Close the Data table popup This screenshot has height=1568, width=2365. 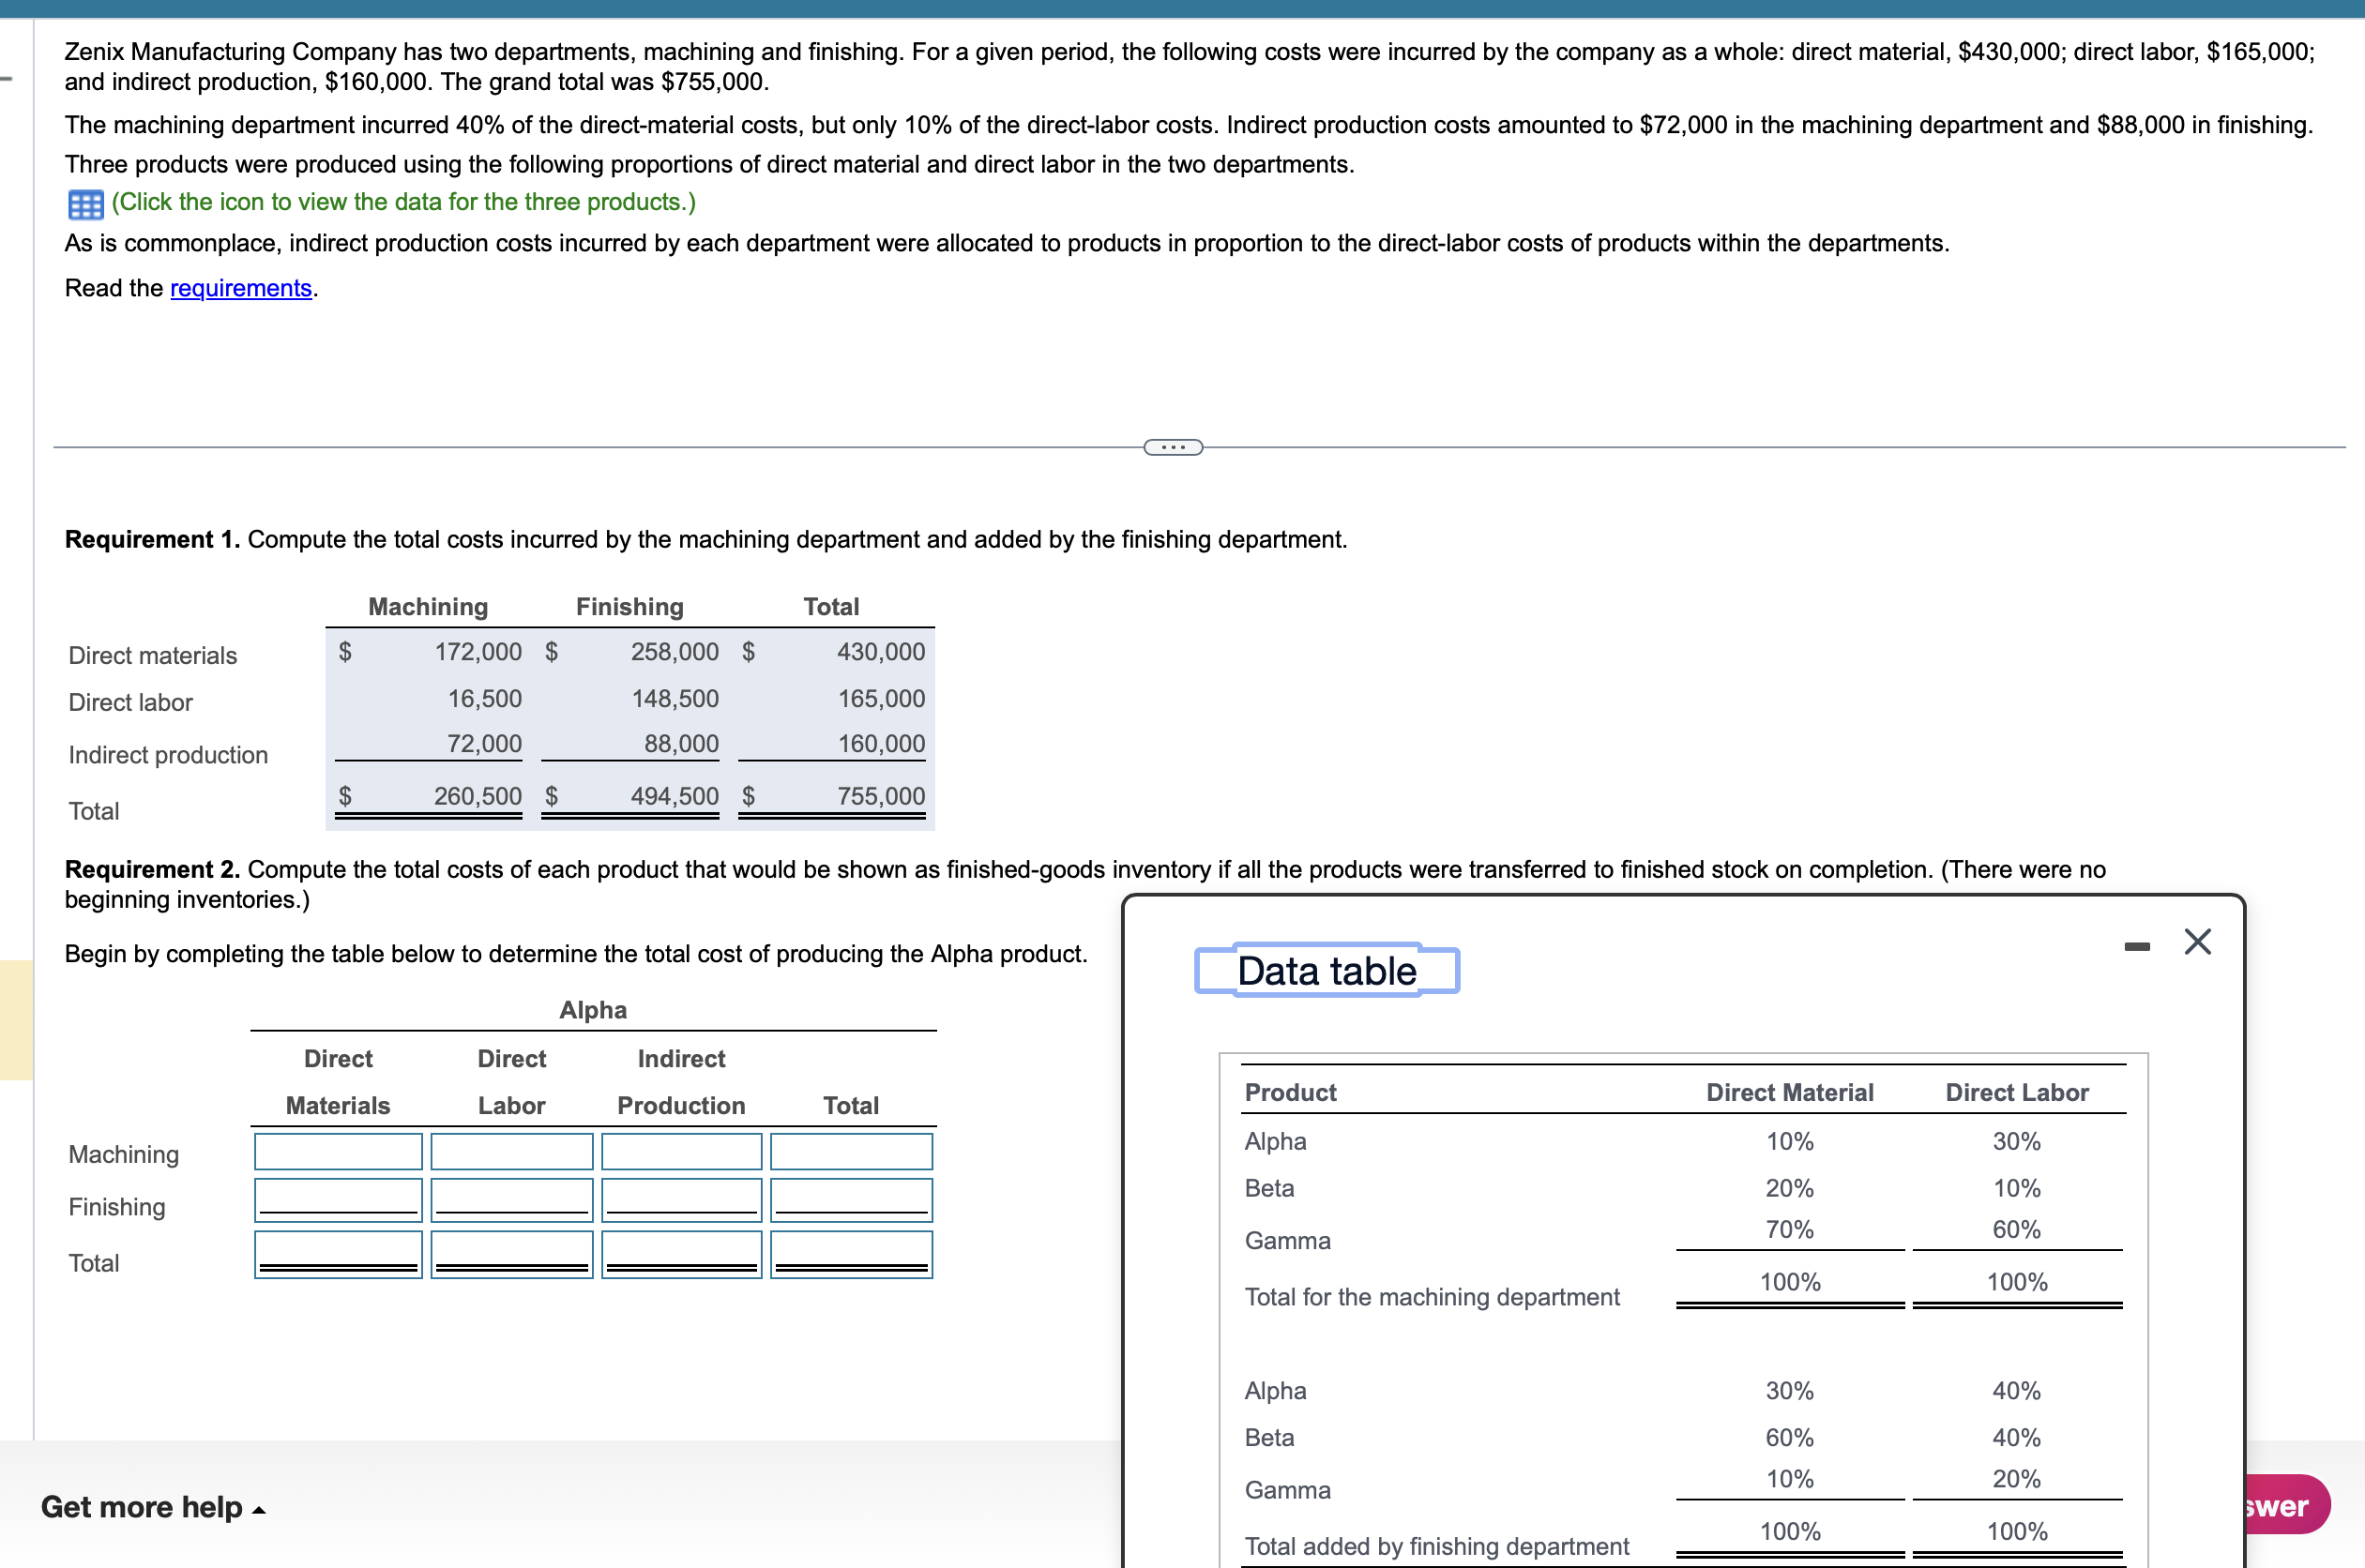tap(2197, 941)
